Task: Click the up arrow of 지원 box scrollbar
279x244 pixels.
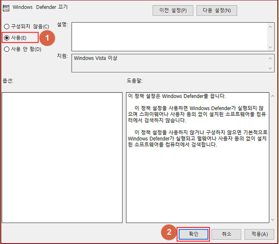Action: click(x=270, y=58)
